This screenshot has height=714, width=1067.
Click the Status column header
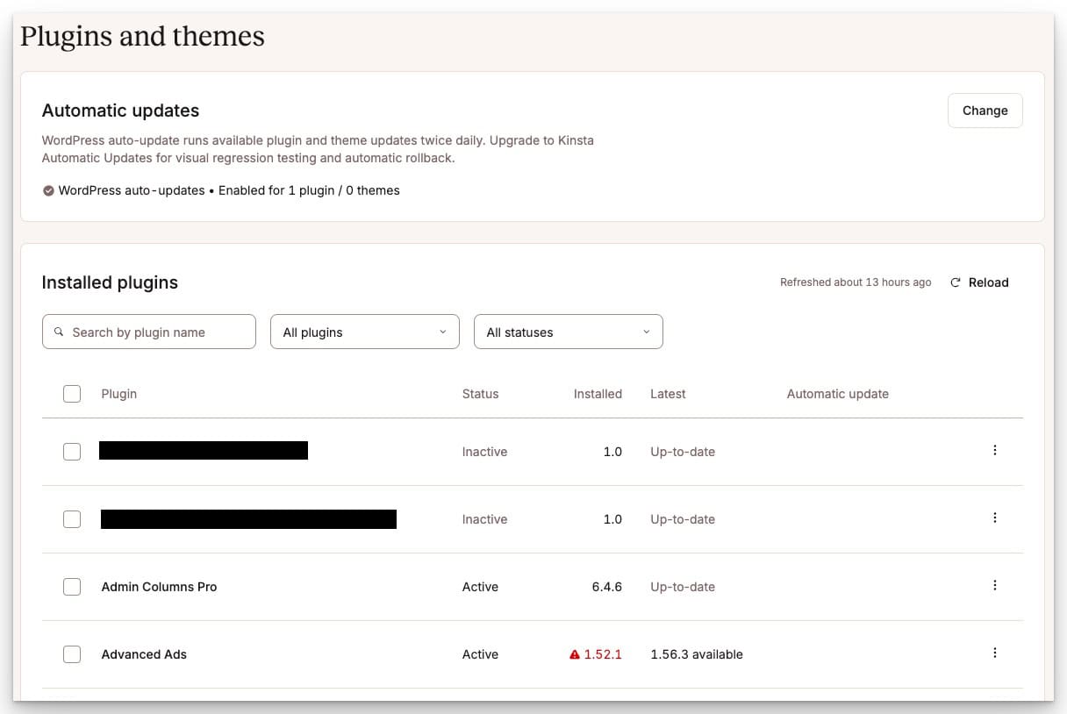[480, 394]
